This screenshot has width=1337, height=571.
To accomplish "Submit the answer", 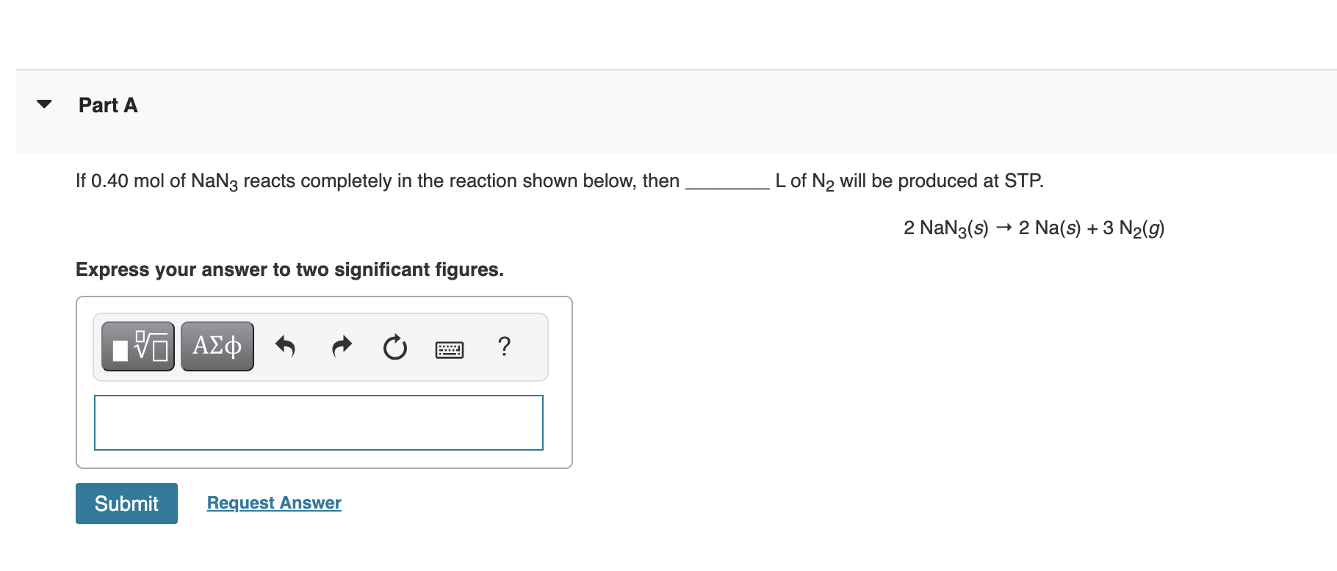I will (x=126, y=503).
